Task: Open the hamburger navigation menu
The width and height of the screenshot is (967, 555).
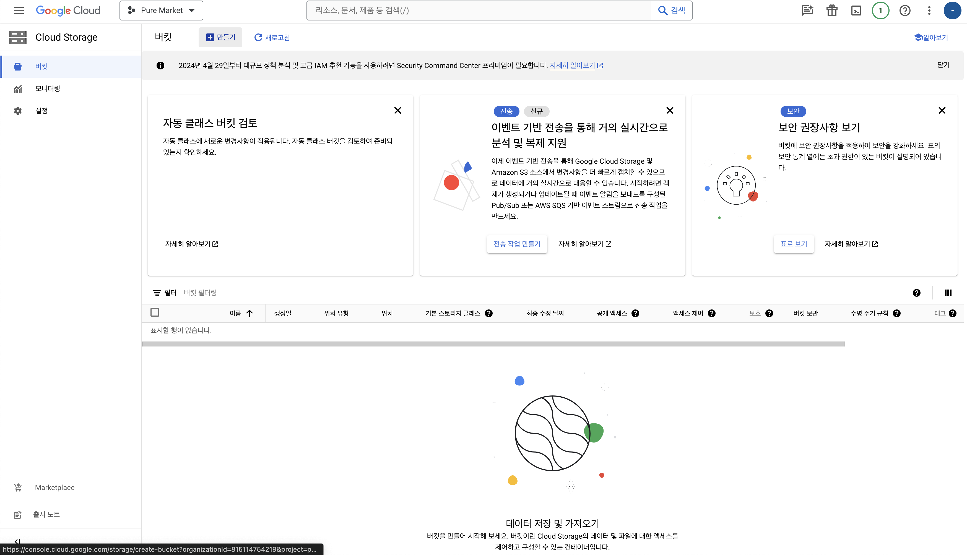Action: (x=18, y=10)
